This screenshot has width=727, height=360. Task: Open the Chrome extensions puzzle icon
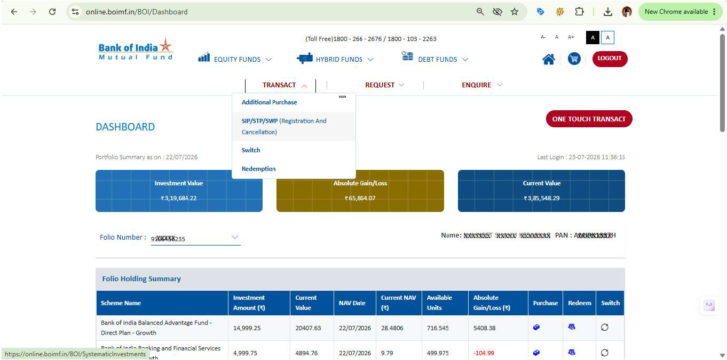click(x=579, y=12)
